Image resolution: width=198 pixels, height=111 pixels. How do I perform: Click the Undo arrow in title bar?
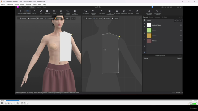(24, 7)
